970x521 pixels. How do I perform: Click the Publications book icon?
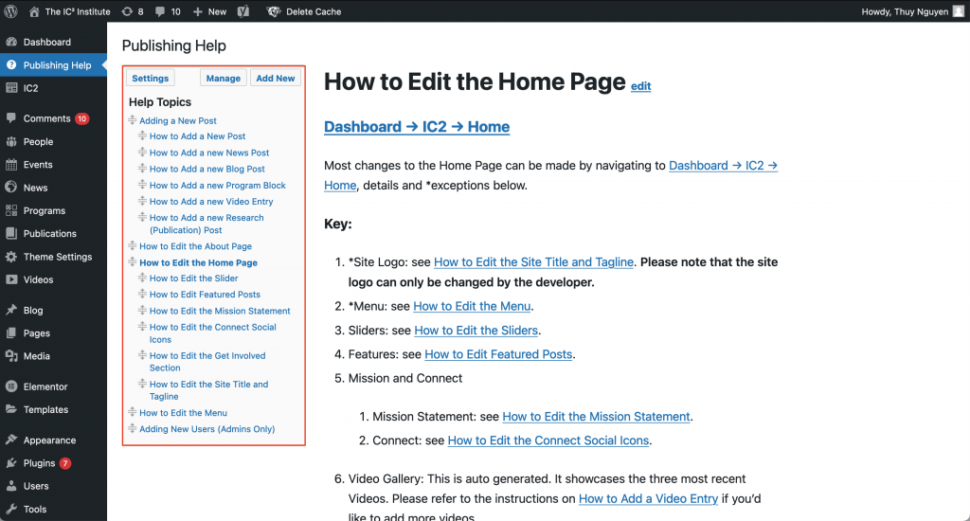point(11,233)
